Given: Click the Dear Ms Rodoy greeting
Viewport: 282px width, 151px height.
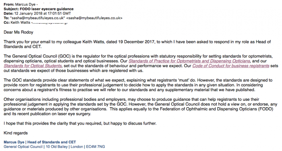Looking at the screenshot, I should pyautogui.click(x=19, y=32).
